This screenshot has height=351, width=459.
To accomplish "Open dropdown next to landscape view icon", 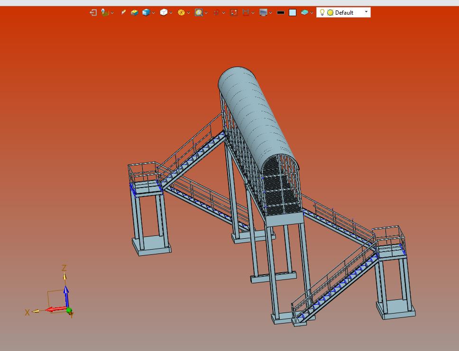I will pos(112,13).
